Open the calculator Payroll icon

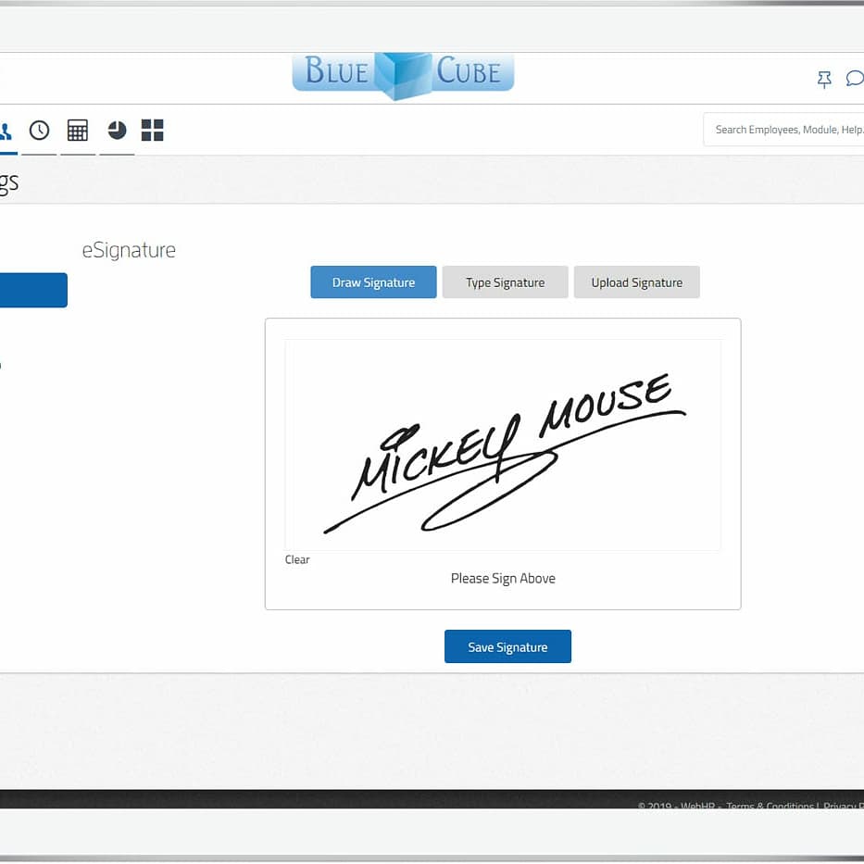click(x=77, y=131)
